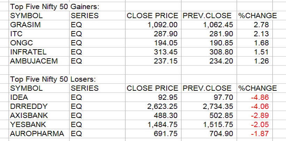This screenshot has width=286, height=141.
Task: Click AUROPHARMA close price 691.75
Action: (x=166, y=134)
